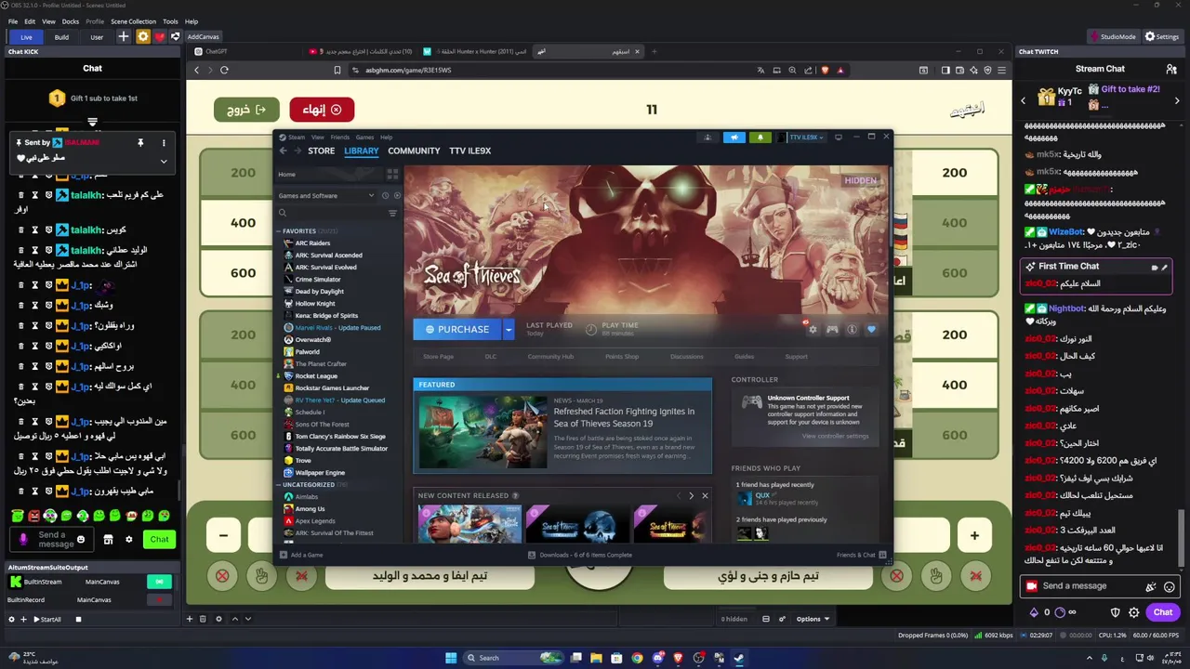This screenshot has width=1190, height=669.
Task: Open OBS Settings button
Action: pos(1161,36)
